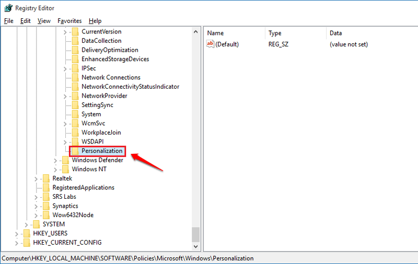This screenshot has width=418, height=264.
Task: Click the '(value not set)' data cell
Action: point(349,44)
